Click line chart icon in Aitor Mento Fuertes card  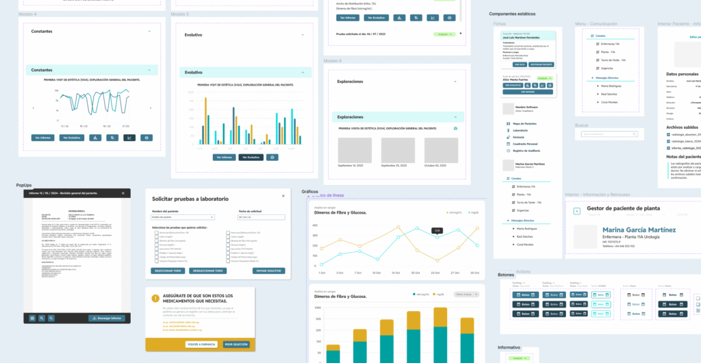point(543,85)
